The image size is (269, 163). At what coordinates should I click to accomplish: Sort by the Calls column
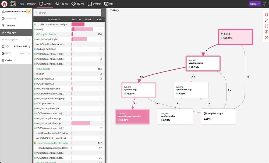pos(99,20)
